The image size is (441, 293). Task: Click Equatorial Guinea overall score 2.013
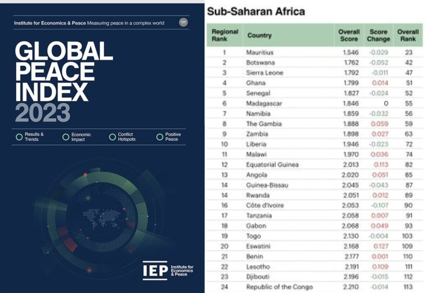pyautogui.click(x=351, y=165)
